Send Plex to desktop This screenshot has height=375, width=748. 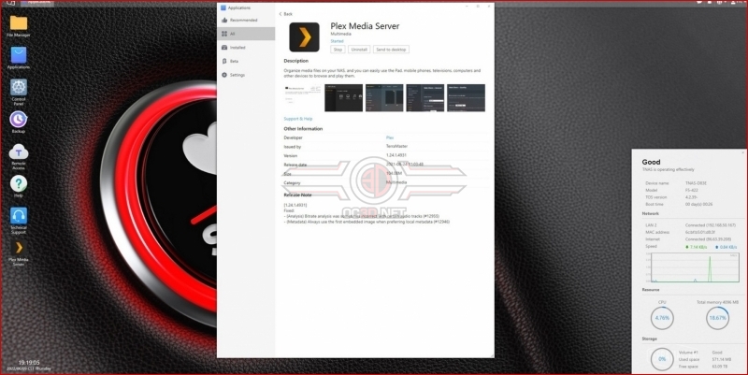tap(391, 50)
